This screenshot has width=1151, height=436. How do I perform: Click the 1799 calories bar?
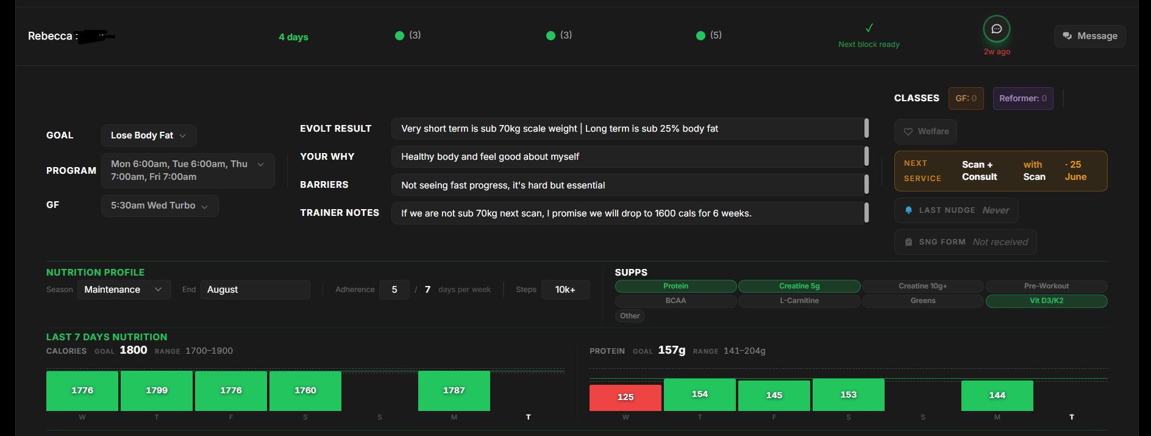(157, 391)
